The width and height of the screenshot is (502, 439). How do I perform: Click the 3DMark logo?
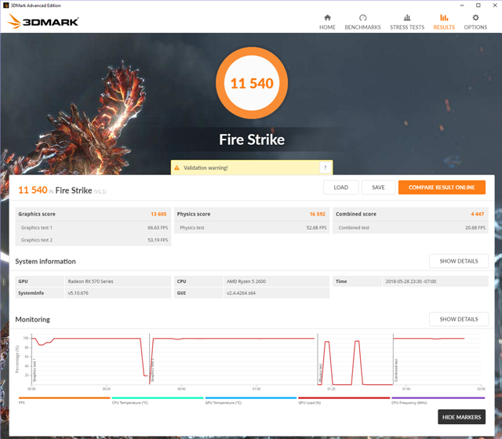pyautogui.click(x=43, y=21)
